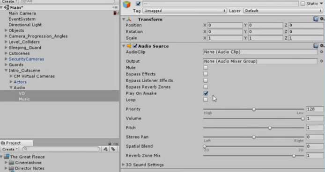Screen dimensions: 325x172
Task: Expand Camera_Progression_Angles in hierarchy
Action: tap(6, 36)
